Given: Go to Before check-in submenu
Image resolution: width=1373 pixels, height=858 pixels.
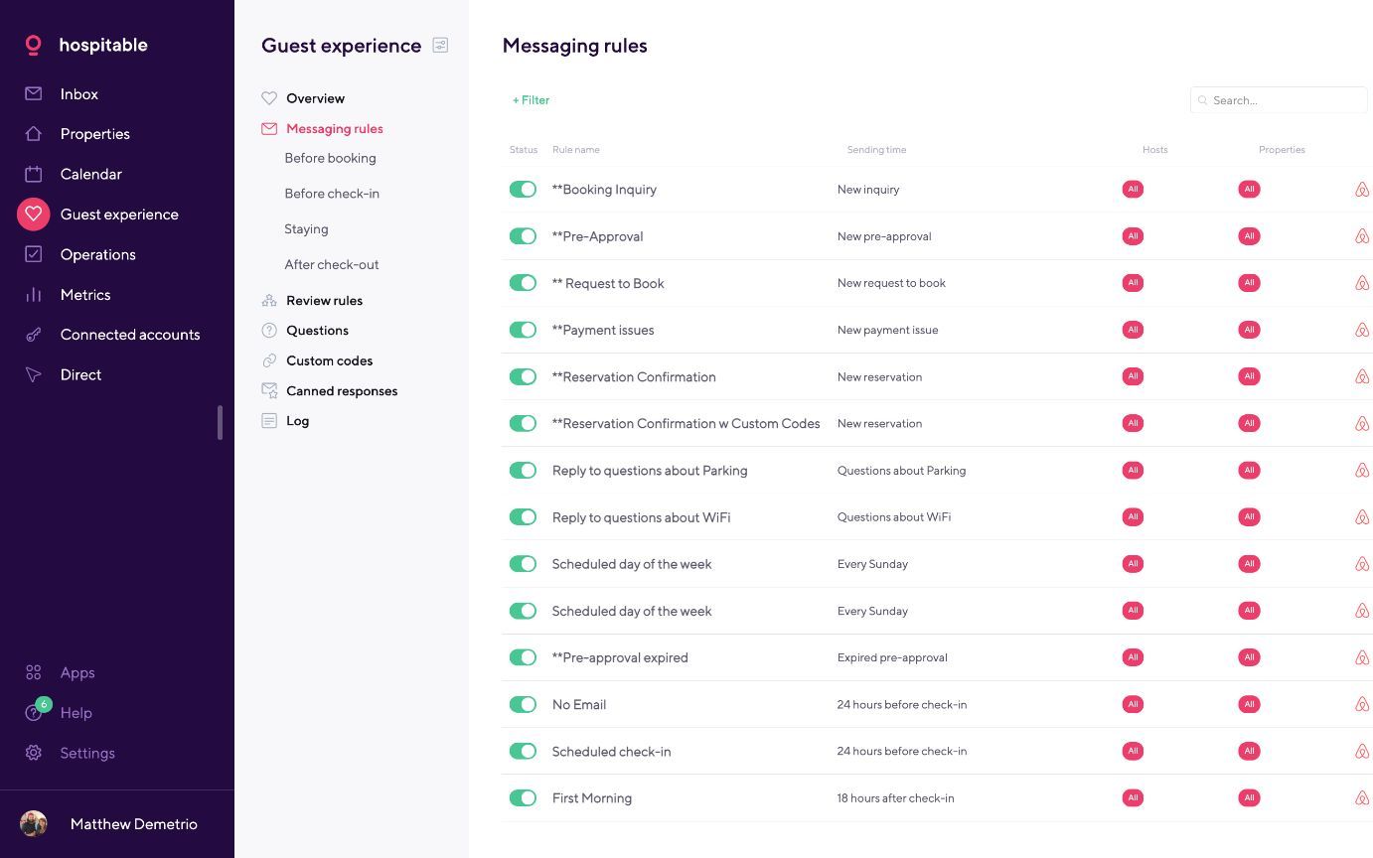Looking at the screenshot, I should click(332, 194).
